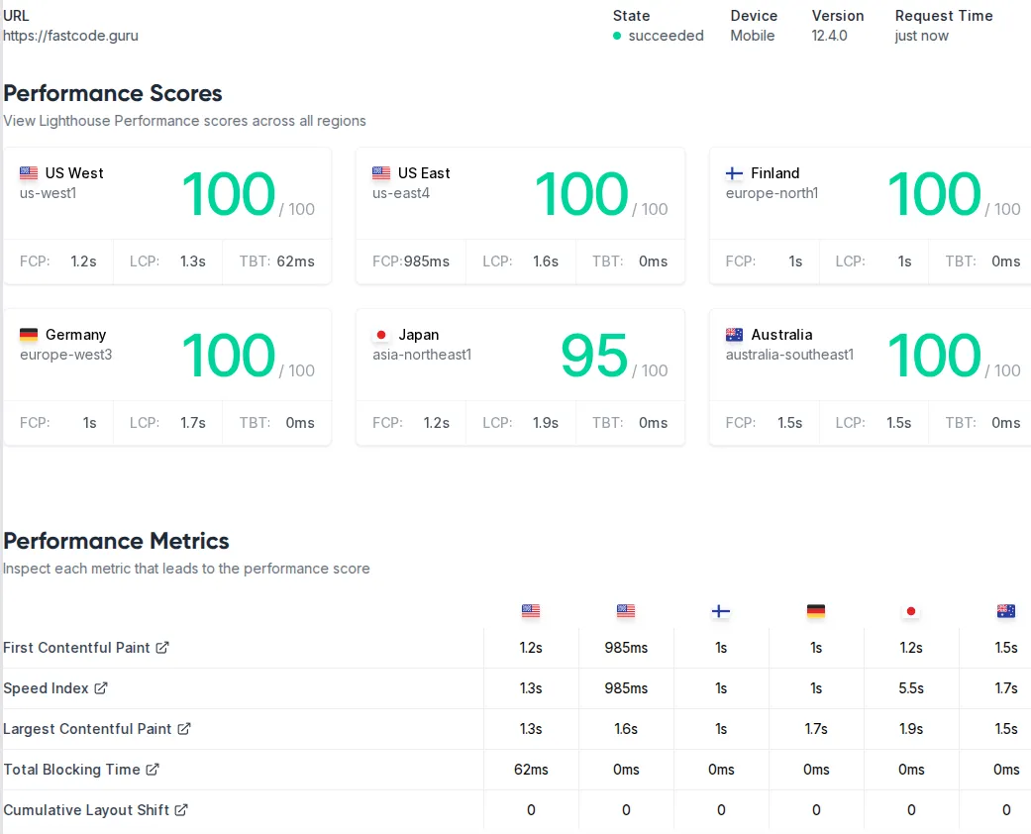Open external link icon beside Largest Contentful Paint

coord(183,729)
